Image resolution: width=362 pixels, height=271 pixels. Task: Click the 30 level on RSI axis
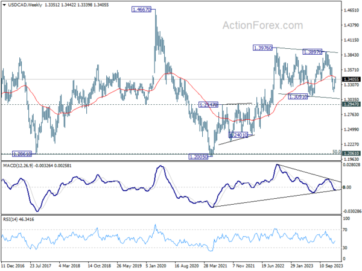tap(345, 248)
